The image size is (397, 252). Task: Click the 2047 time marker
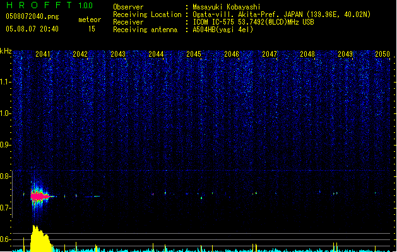(x=270, y=54)
